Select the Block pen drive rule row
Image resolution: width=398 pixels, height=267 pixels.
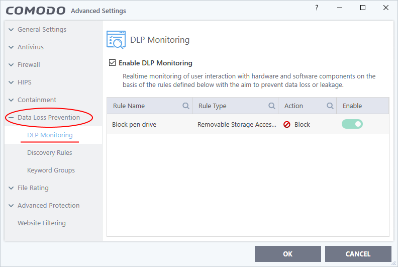(x=248, y=124)
